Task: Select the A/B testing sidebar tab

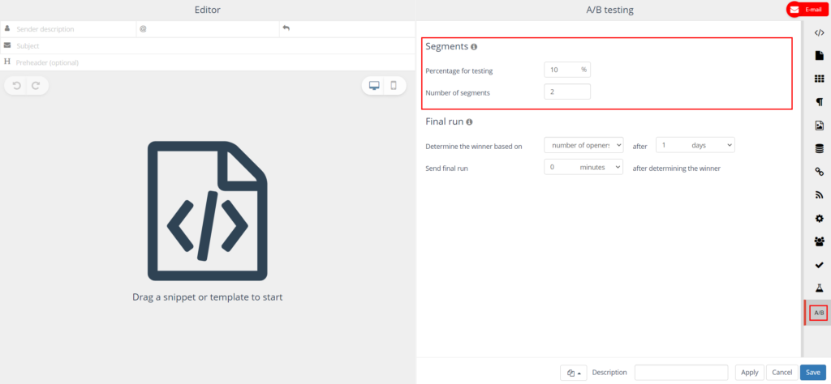Action: [x=819, y=313]
